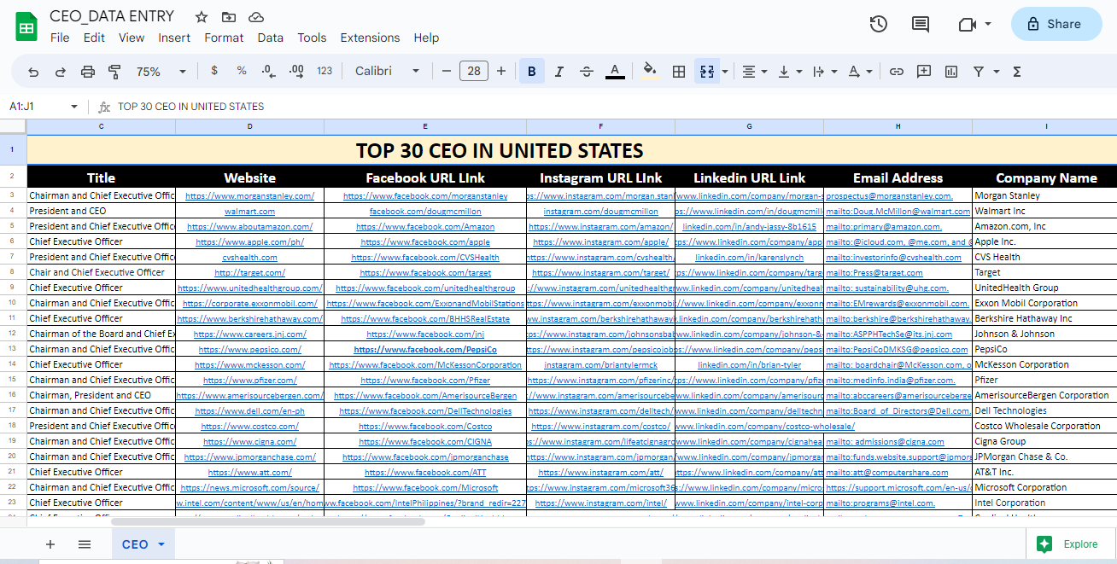Open text rotation dropdown
The image size is (1117, 564).
point(860,72)
